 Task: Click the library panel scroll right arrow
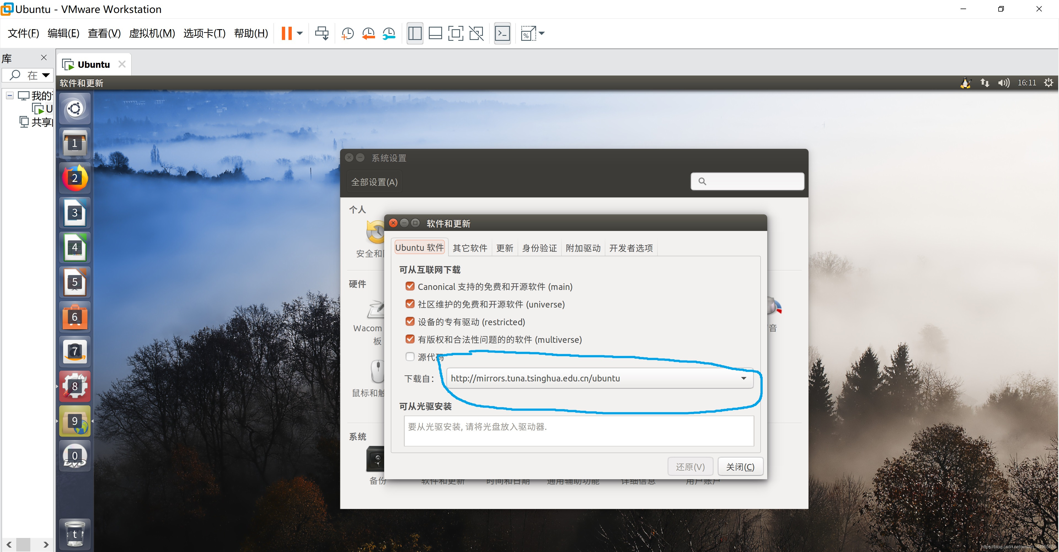coord(46,545)
